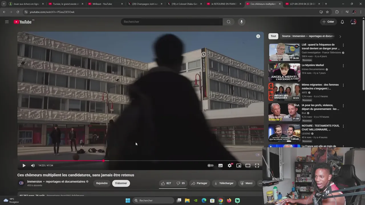Open NOTAIRE : TESTAMENTS FOUS video title
The height and width of the screenshot is (205, 365).
click(321, 128)
